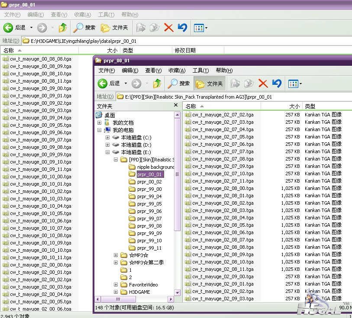Click the folder tree vertical scrollbar down arrow
Viewport: 352px width, 318px height.
[178, 292]
